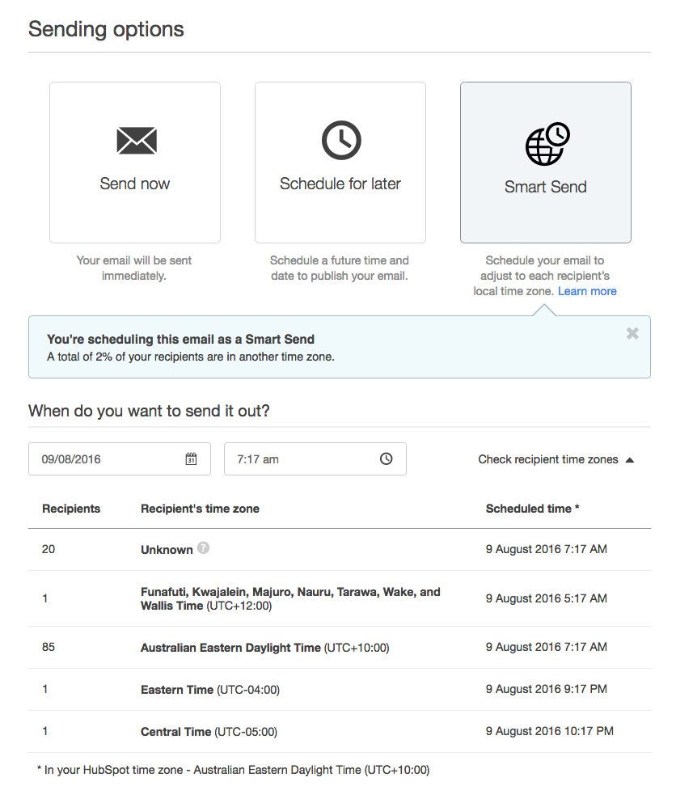This screenshot has height=786, width=676.
Task: Click the Eastern Time (UTC-04:00) row
Action: 340,689
